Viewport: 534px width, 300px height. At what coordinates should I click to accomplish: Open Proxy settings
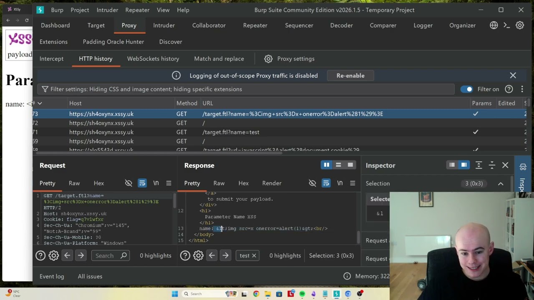pos(290,59)
